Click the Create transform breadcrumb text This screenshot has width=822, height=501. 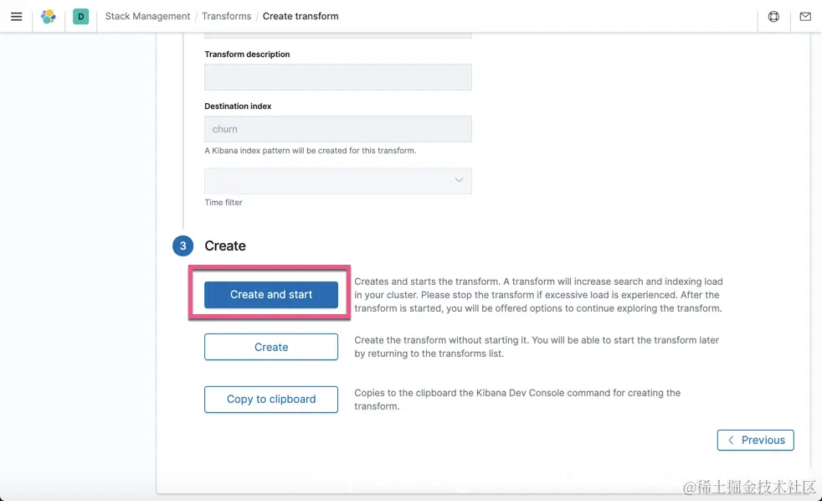(x=301, y=16)
